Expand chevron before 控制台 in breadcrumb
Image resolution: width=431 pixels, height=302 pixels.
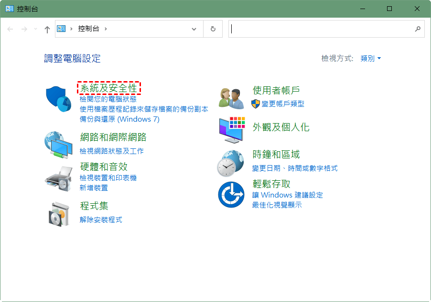(x=71, y=29)
